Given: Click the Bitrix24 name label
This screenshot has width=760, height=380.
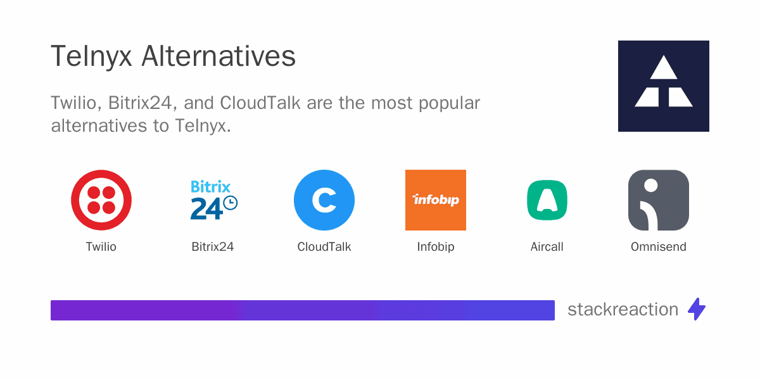Looking at the screenshot, I should pos(213,247).
